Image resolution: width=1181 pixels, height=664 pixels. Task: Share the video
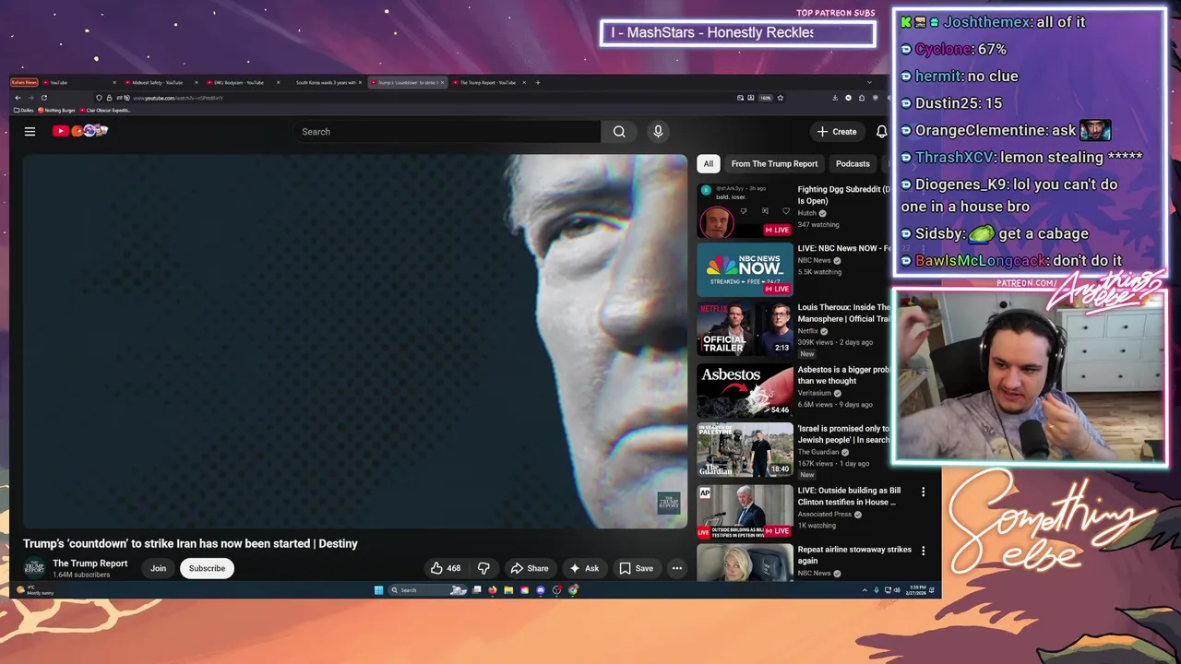[x=530, y=568]
